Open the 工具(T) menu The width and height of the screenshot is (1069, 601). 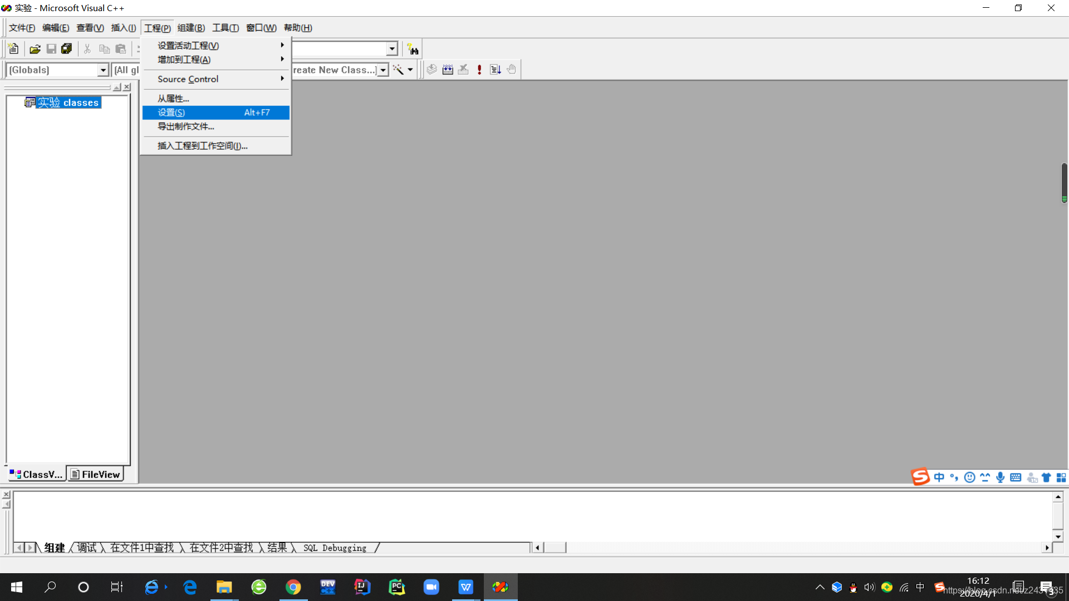pos(225,28)
